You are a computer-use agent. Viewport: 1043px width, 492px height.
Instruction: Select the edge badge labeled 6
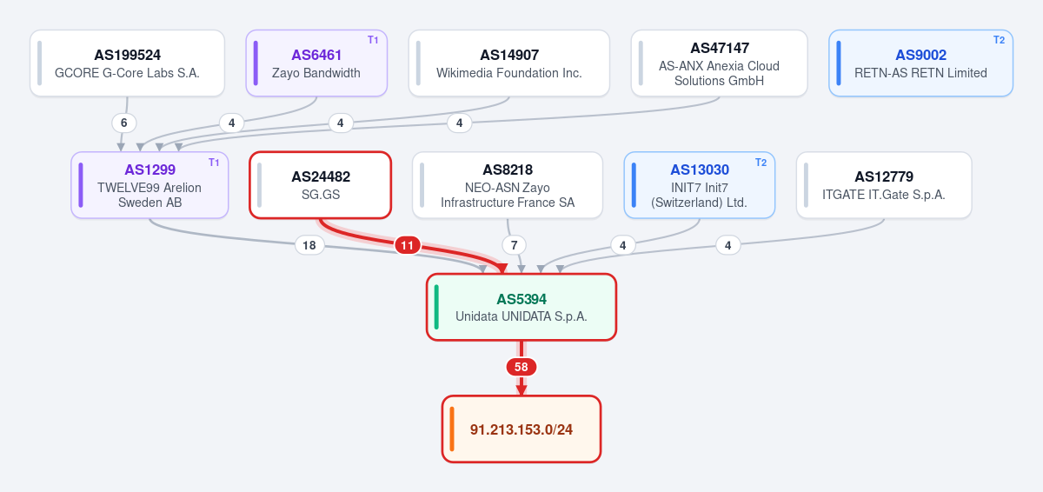tap(124, 123)
